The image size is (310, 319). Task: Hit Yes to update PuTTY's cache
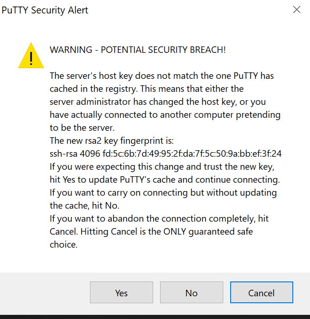point(121,293)
